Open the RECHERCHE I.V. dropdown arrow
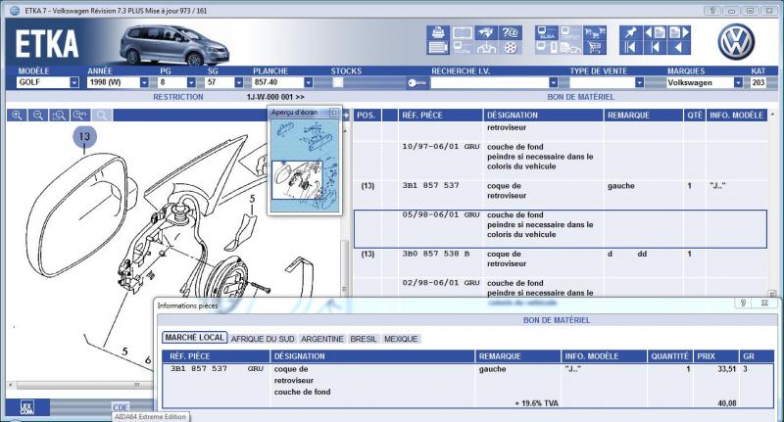Image resolution: width=784 pixels, height=422 pixels. (x=553, y=82)
